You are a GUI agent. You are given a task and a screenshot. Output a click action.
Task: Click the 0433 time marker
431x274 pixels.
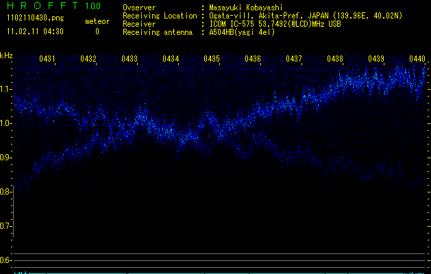click(130, 59)
